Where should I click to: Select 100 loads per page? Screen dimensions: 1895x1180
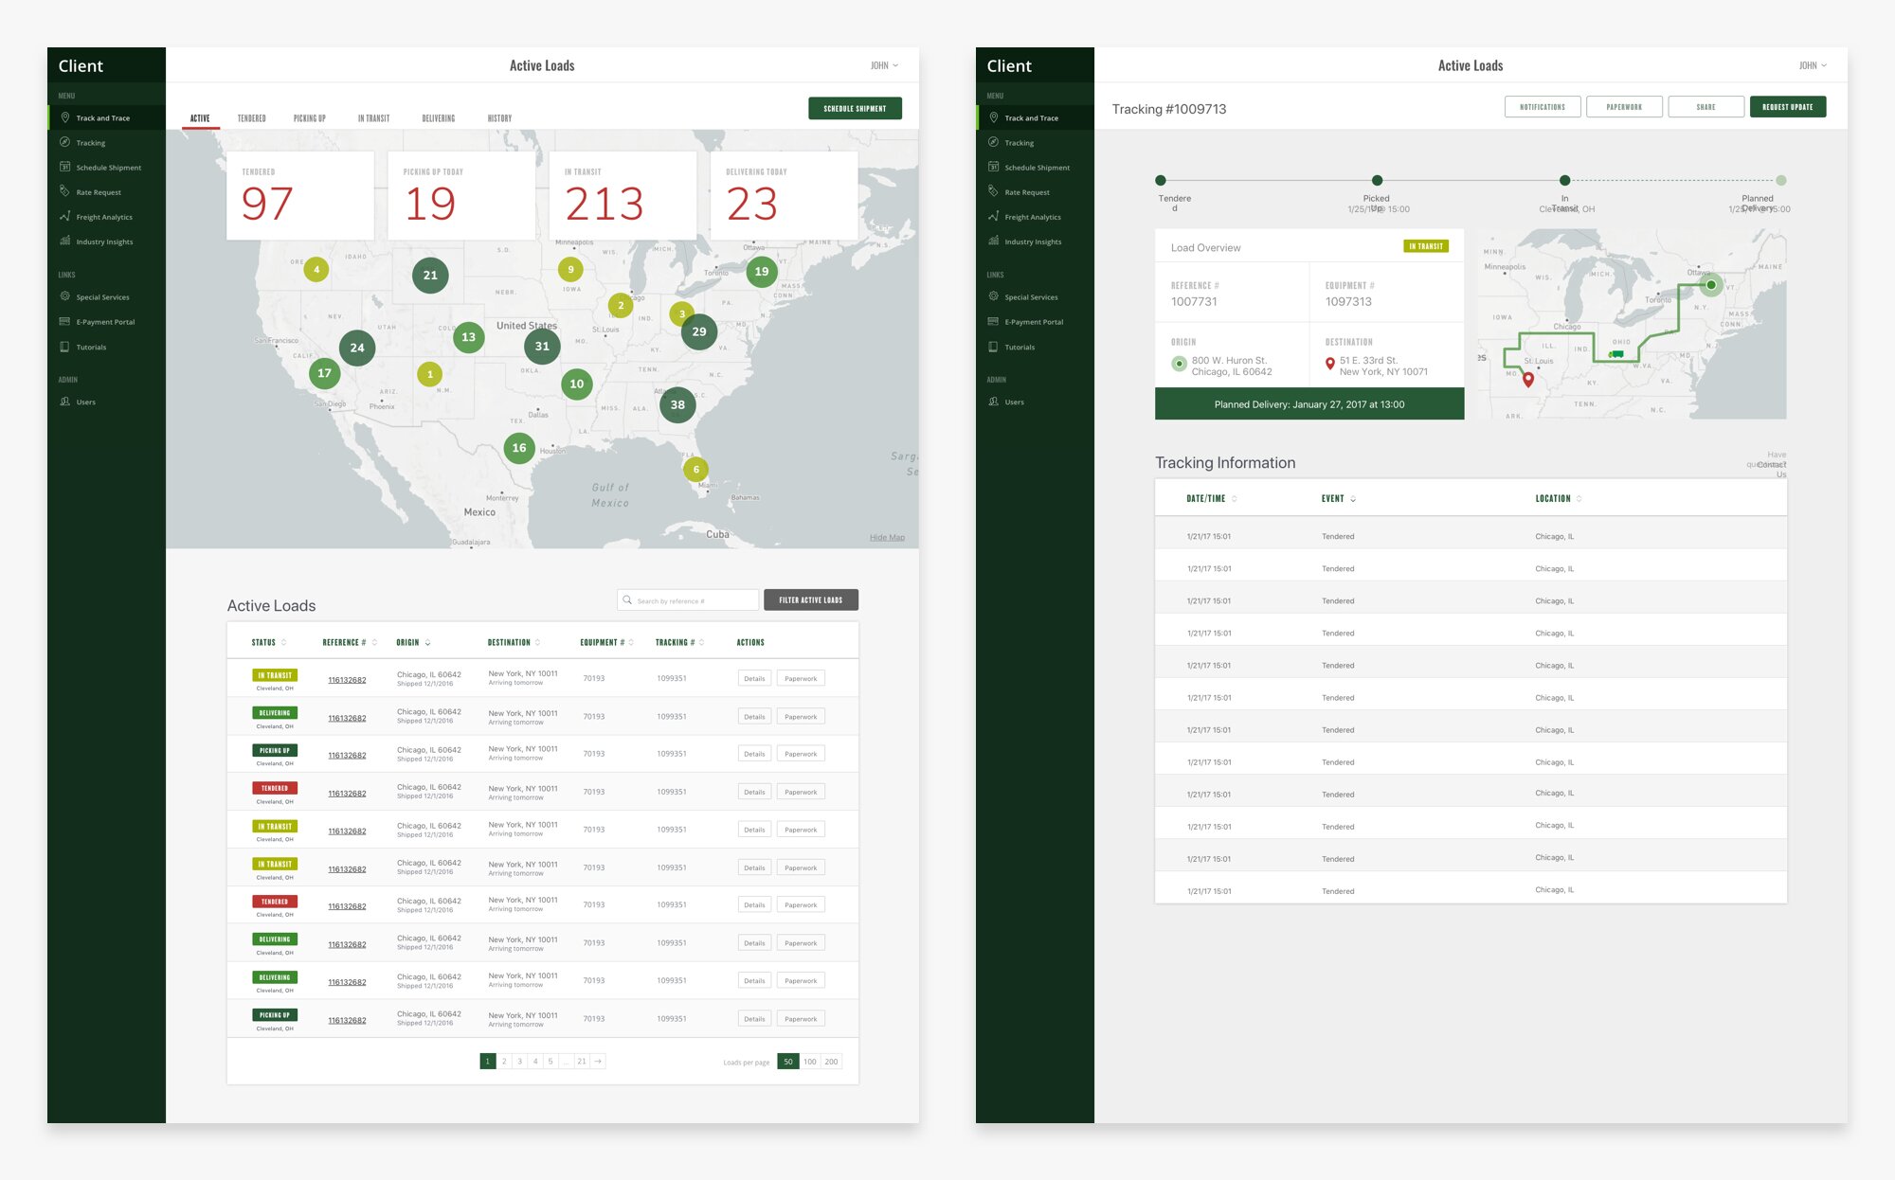(810, 1062)
